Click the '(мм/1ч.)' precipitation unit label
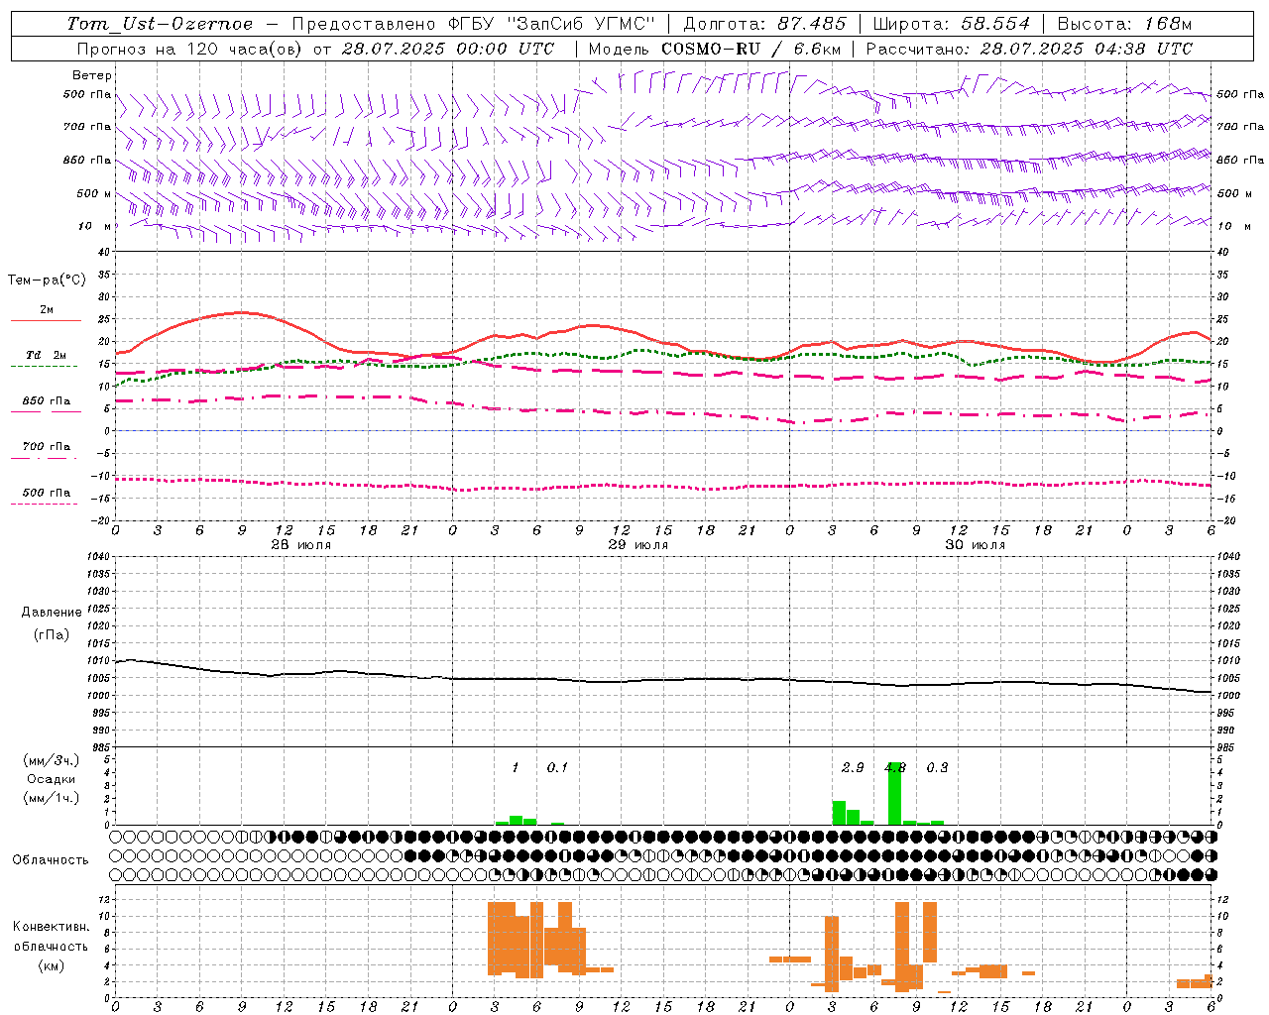Viewport: 1269px width, 1015px height. pos(51,798)
